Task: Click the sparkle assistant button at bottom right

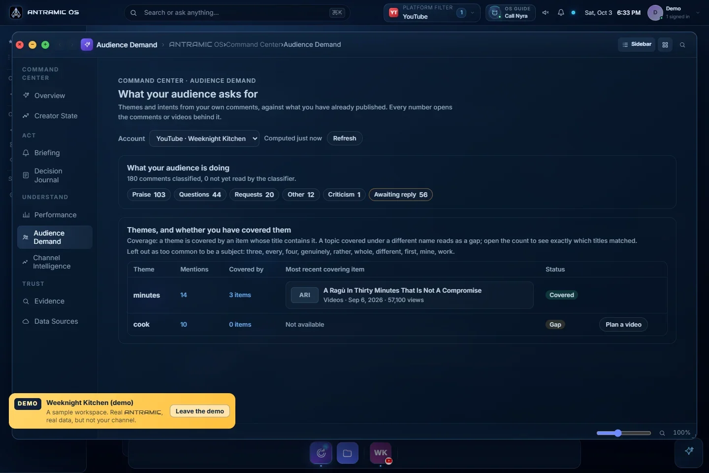Action: coord(689,451)
